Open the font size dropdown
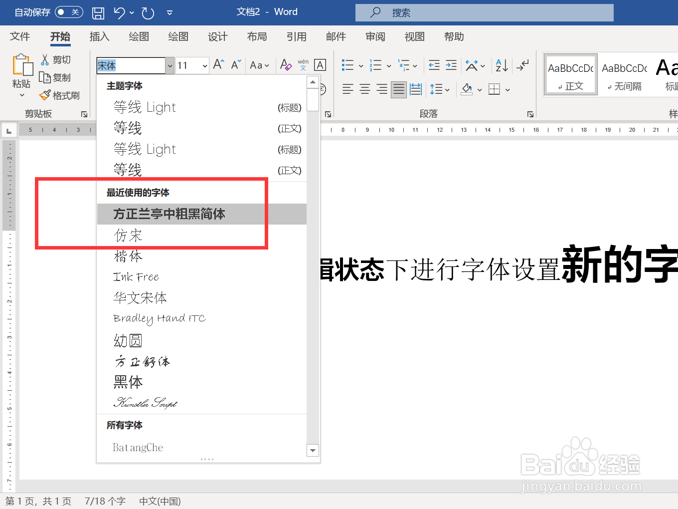Image resolution: width=678 pixels, height=509 pixels. click(204, 65)
